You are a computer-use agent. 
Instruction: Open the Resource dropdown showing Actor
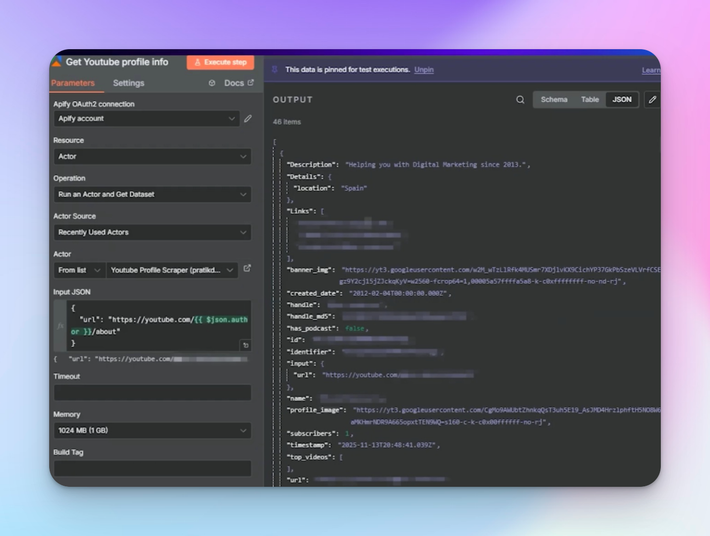[x=152, y=156]
